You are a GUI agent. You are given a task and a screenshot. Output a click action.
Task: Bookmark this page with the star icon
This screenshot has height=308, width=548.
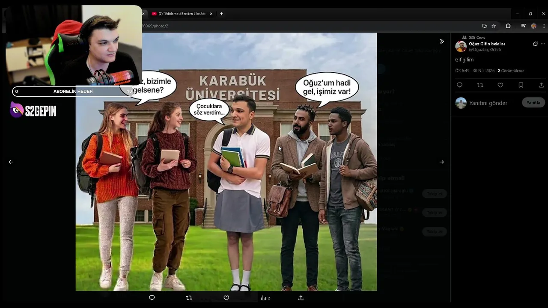click(x=494, y=26)
